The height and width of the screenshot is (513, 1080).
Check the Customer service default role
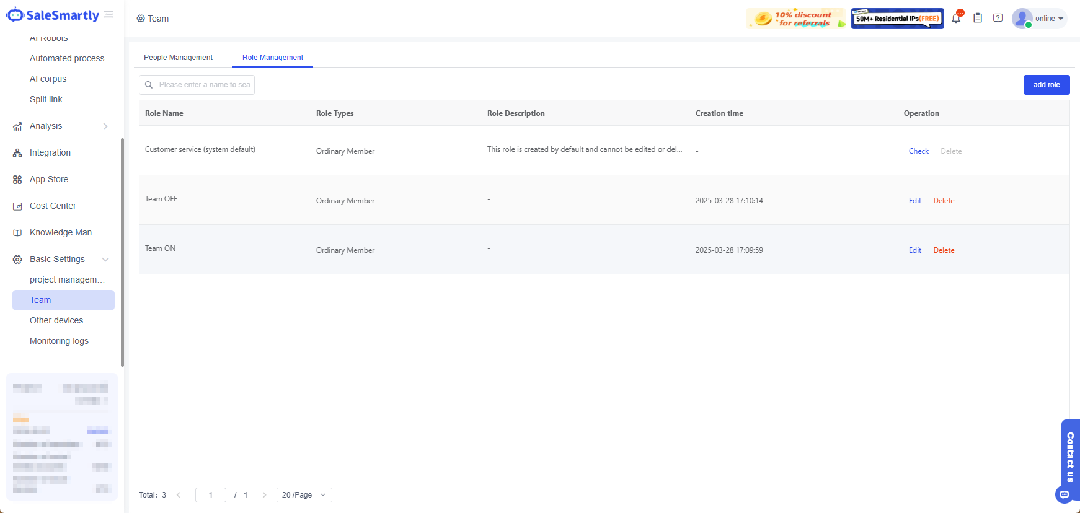coord(918,151)
